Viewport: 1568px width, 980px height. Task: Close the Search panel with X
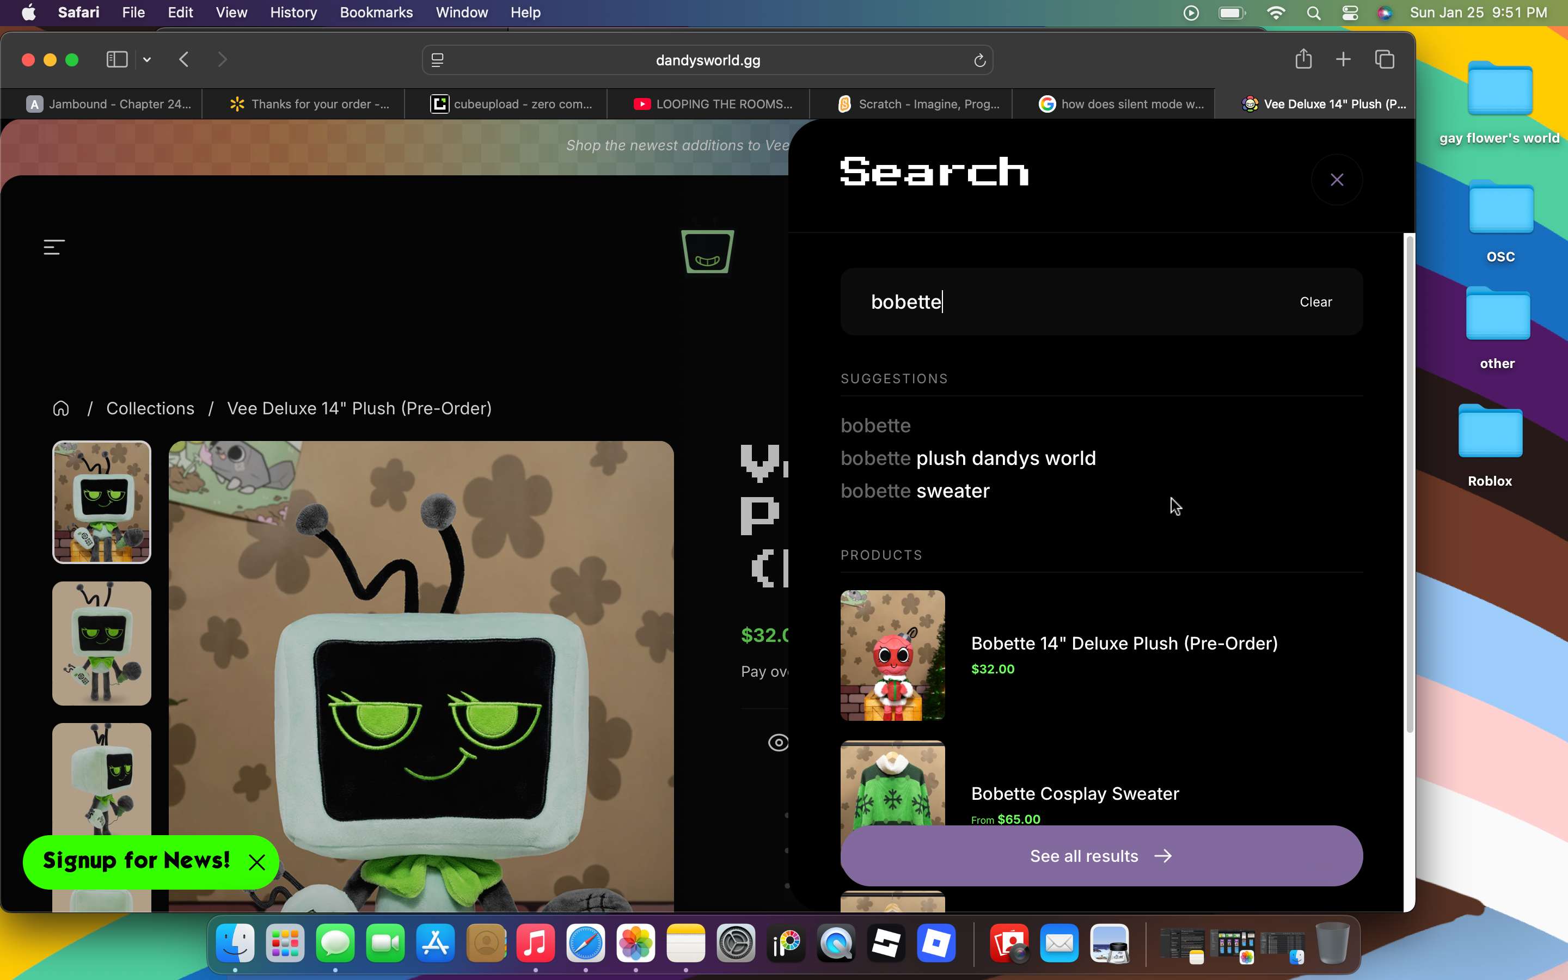coord(1337,180)
